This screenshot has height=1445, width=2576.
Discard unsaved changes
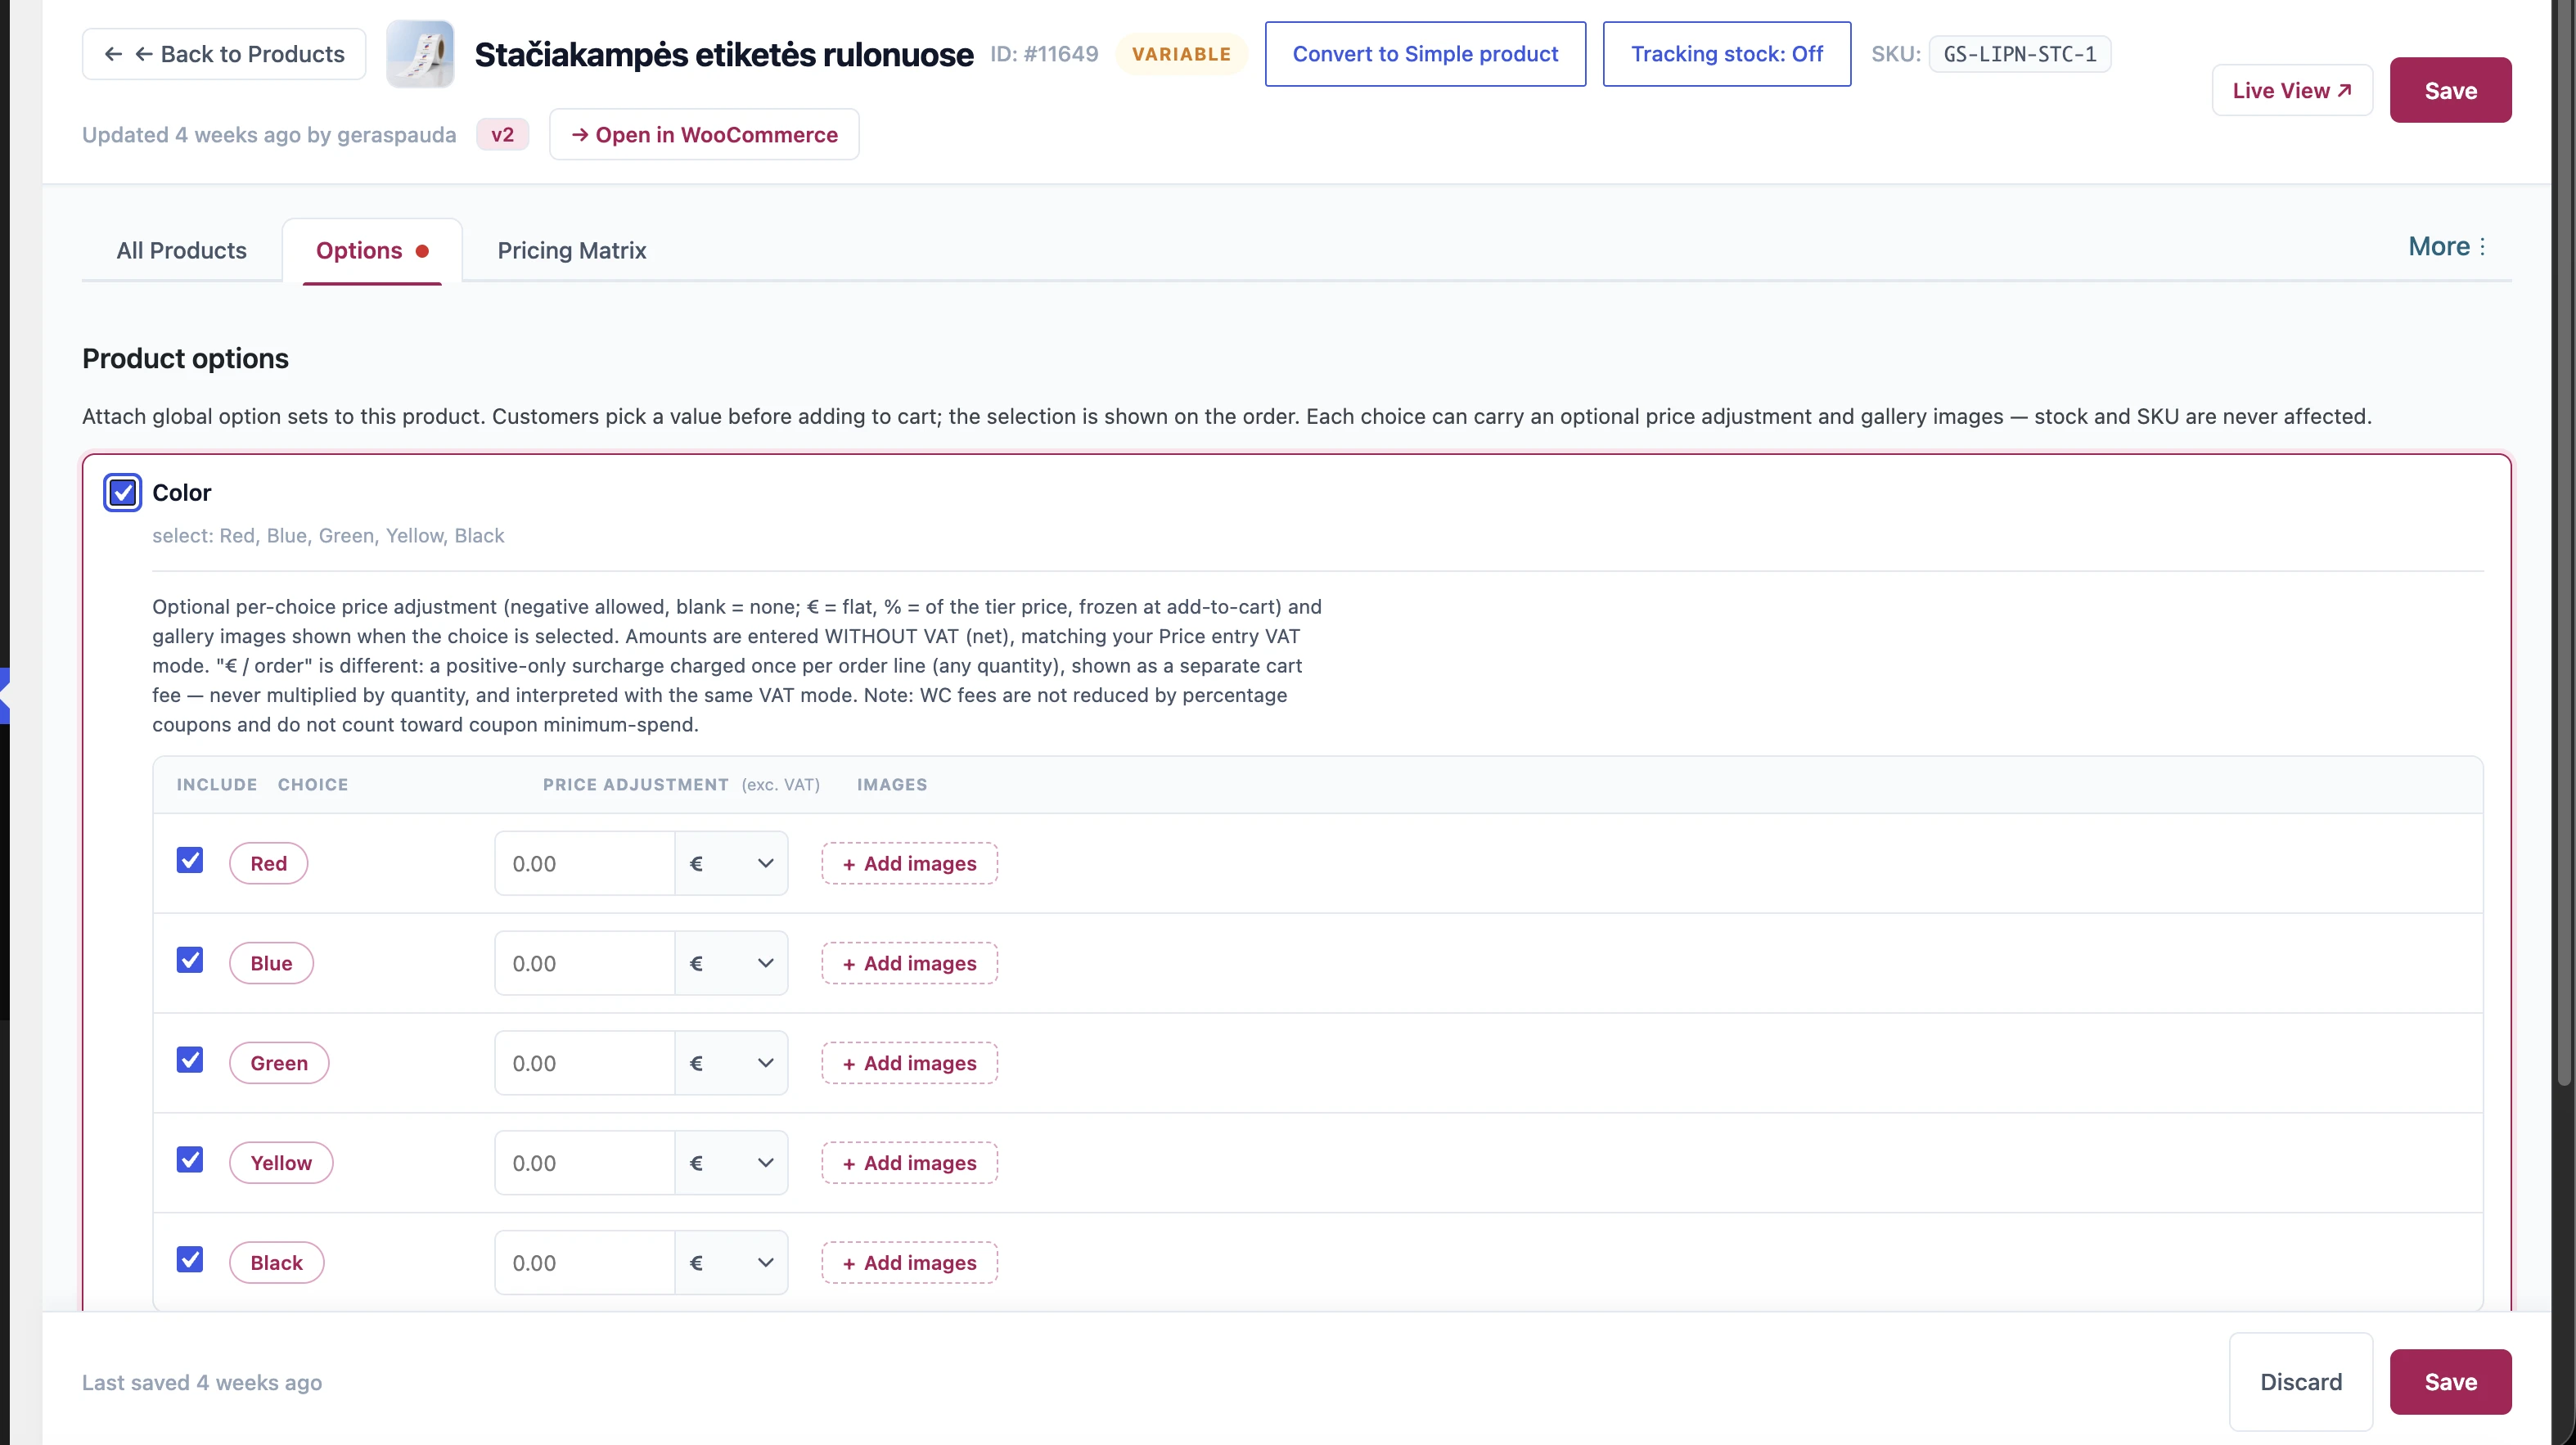point(2301,1381)
